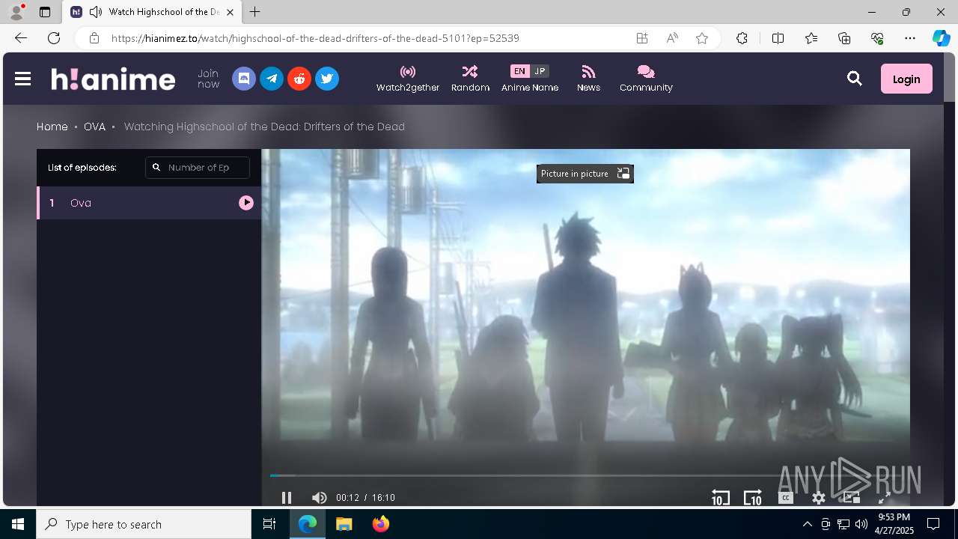This screenshot has width=958, height=539.
Task: Open Picture in picture overlay button
Action: (x=585, y=174)
